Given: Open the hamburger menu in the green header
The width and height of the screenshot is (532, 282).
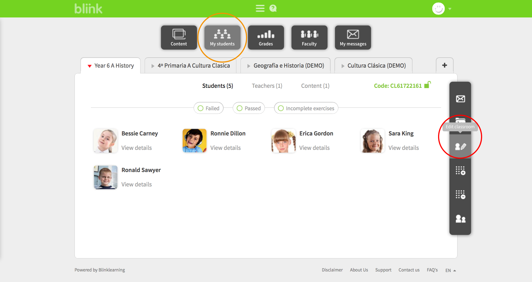Looking at the screenshot, I should click(260, 8).
